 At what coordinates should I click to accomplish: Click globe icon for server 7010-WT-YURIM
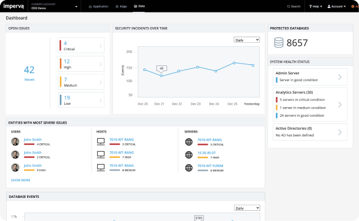pyautogui.click(x=189, y=168)
